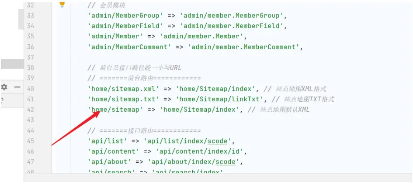The image size is (413, 184).
Task: Open the settings gear icon in side panel
Action: pyautogui.click(x=4, y=87)
